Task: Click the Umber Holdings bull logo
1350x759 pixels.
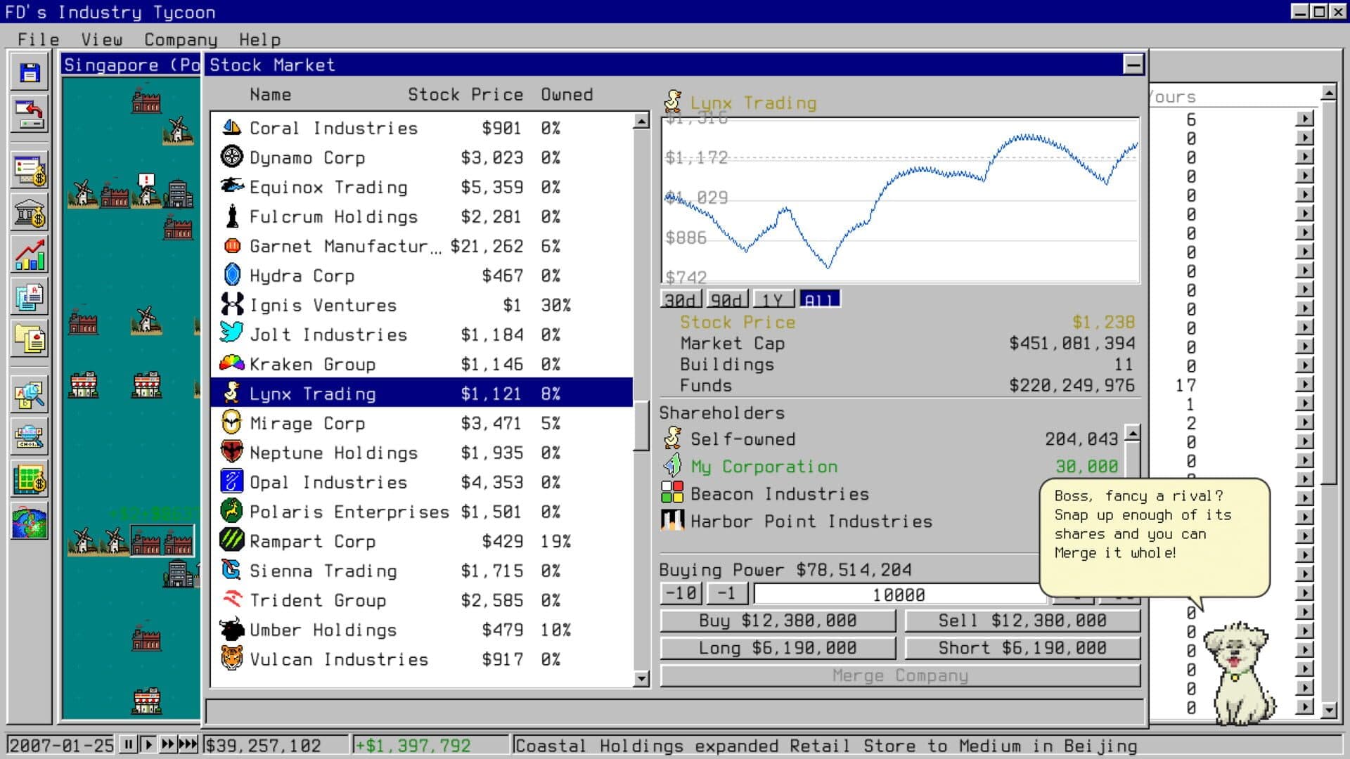Action: (x=231, y=629)
